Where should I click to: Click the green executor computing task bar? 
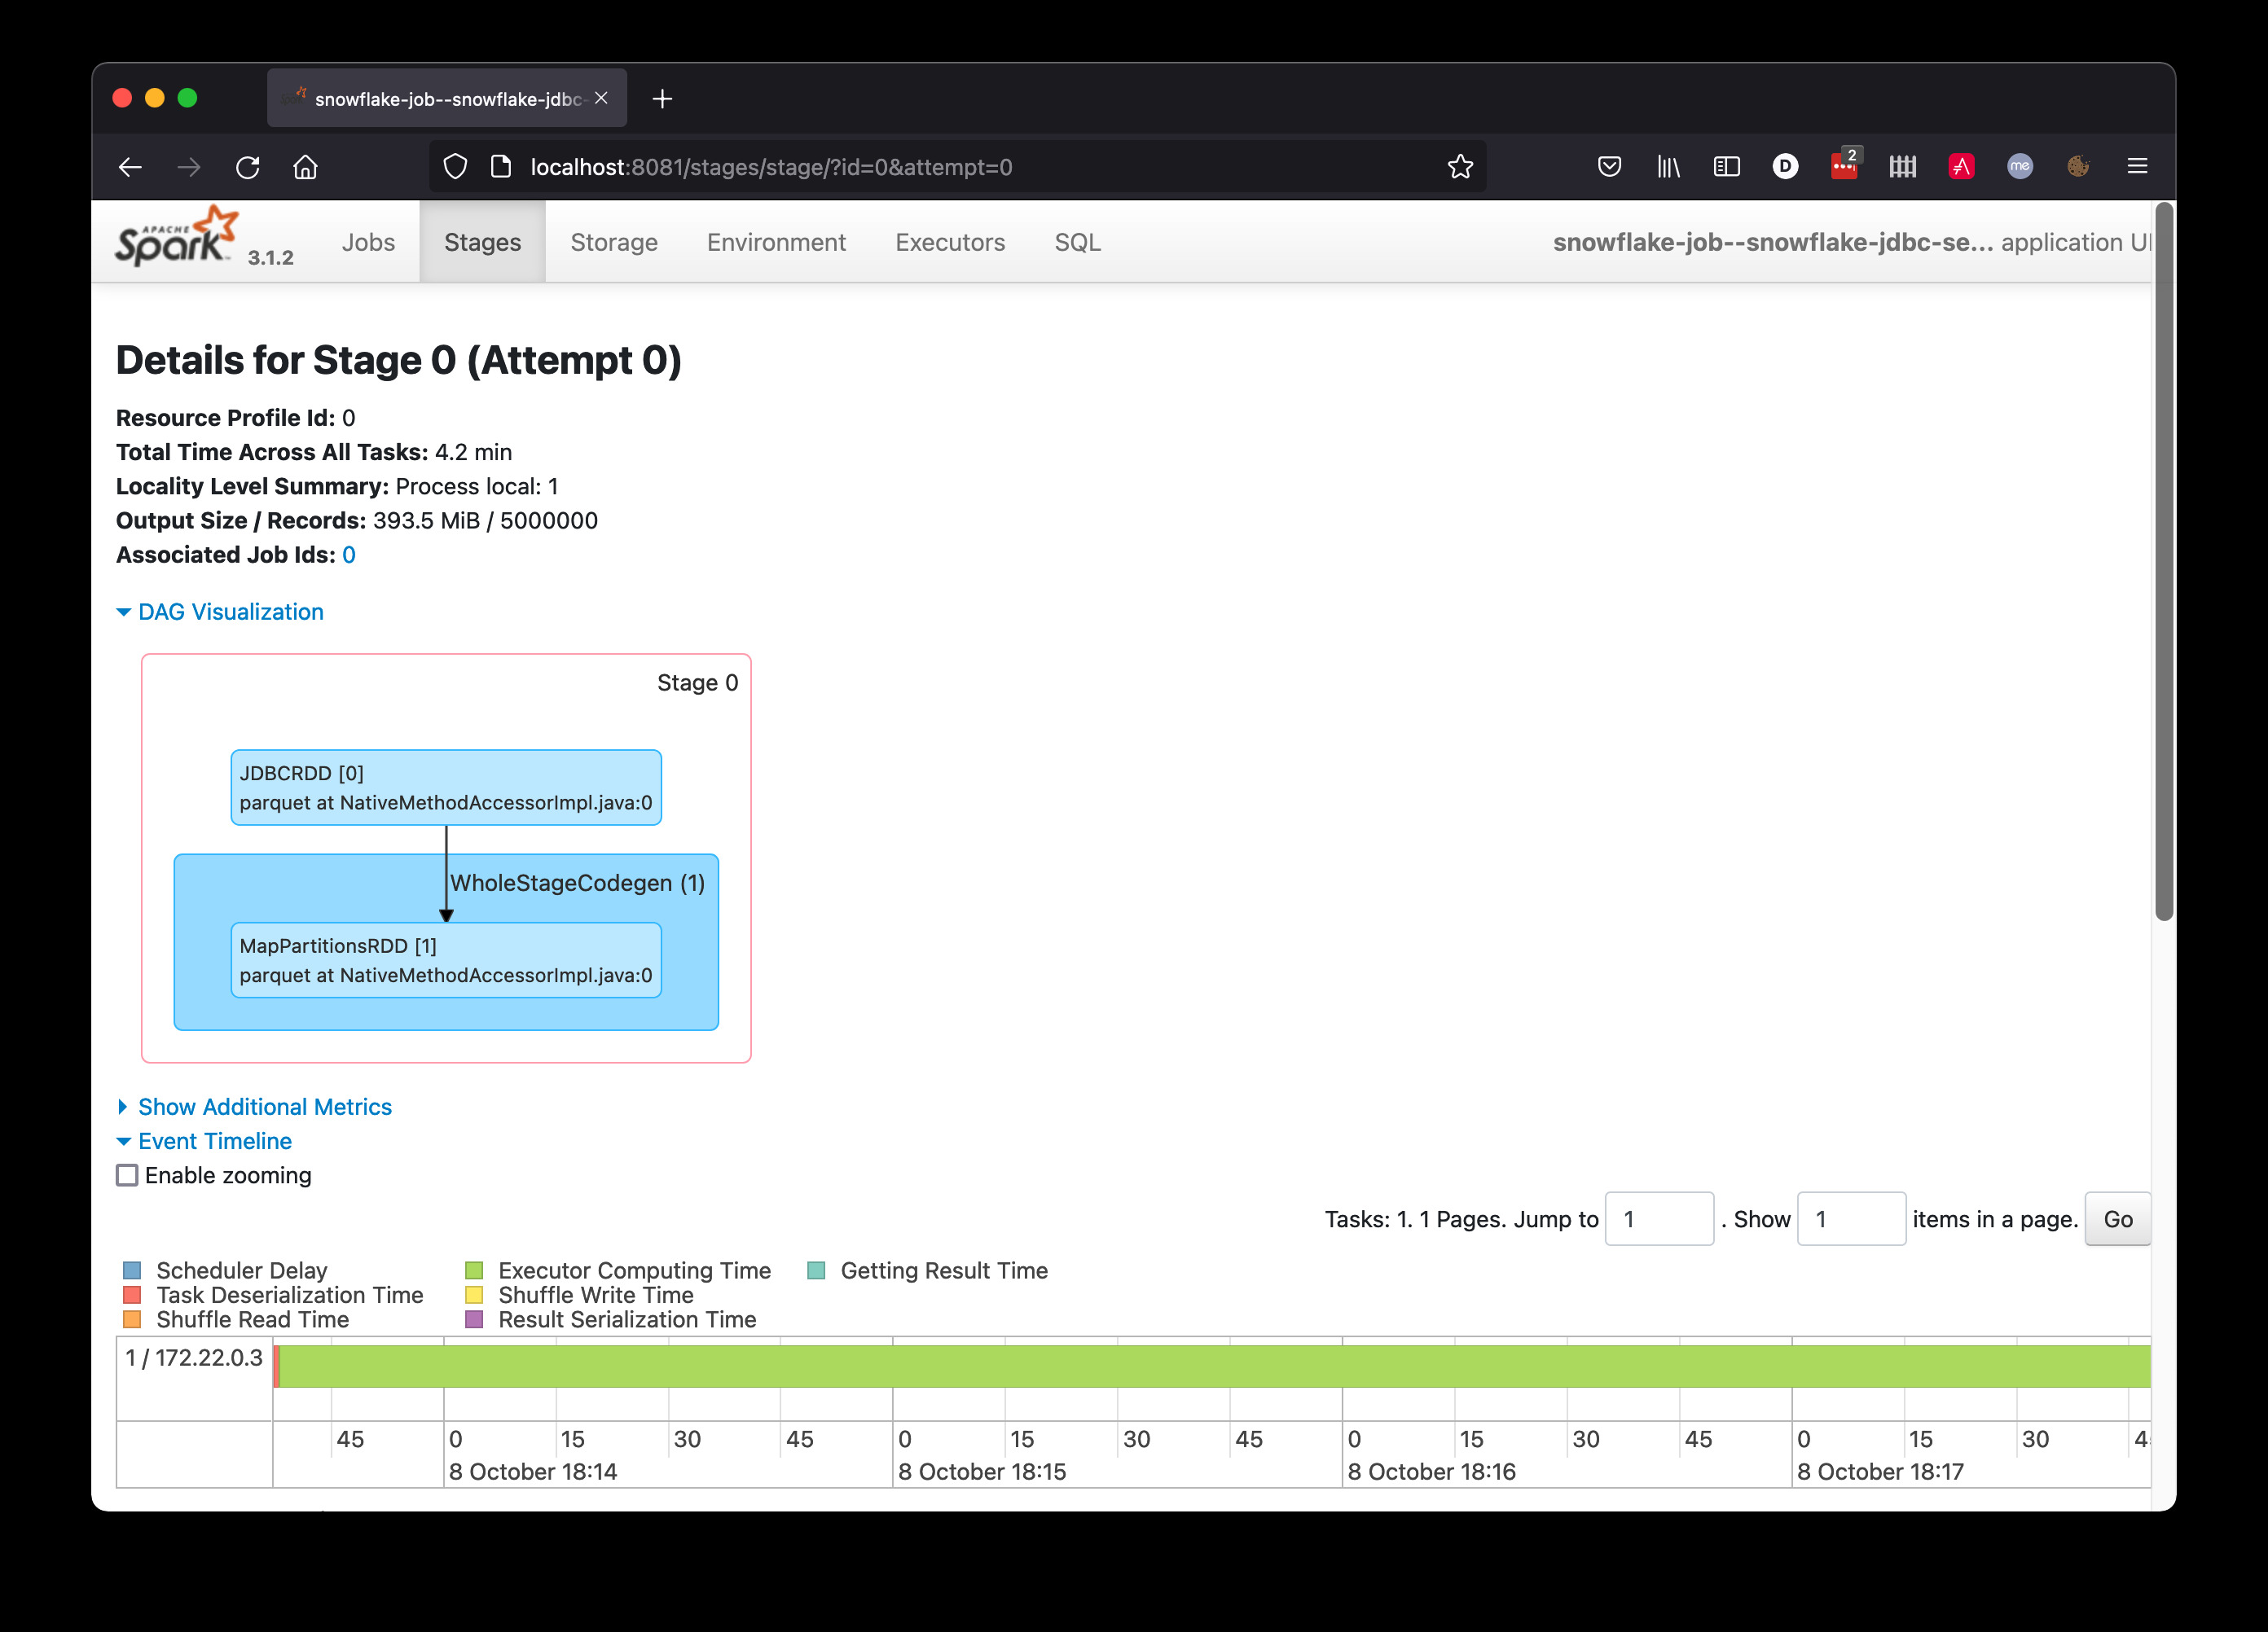click(x=1215, y=1367)
